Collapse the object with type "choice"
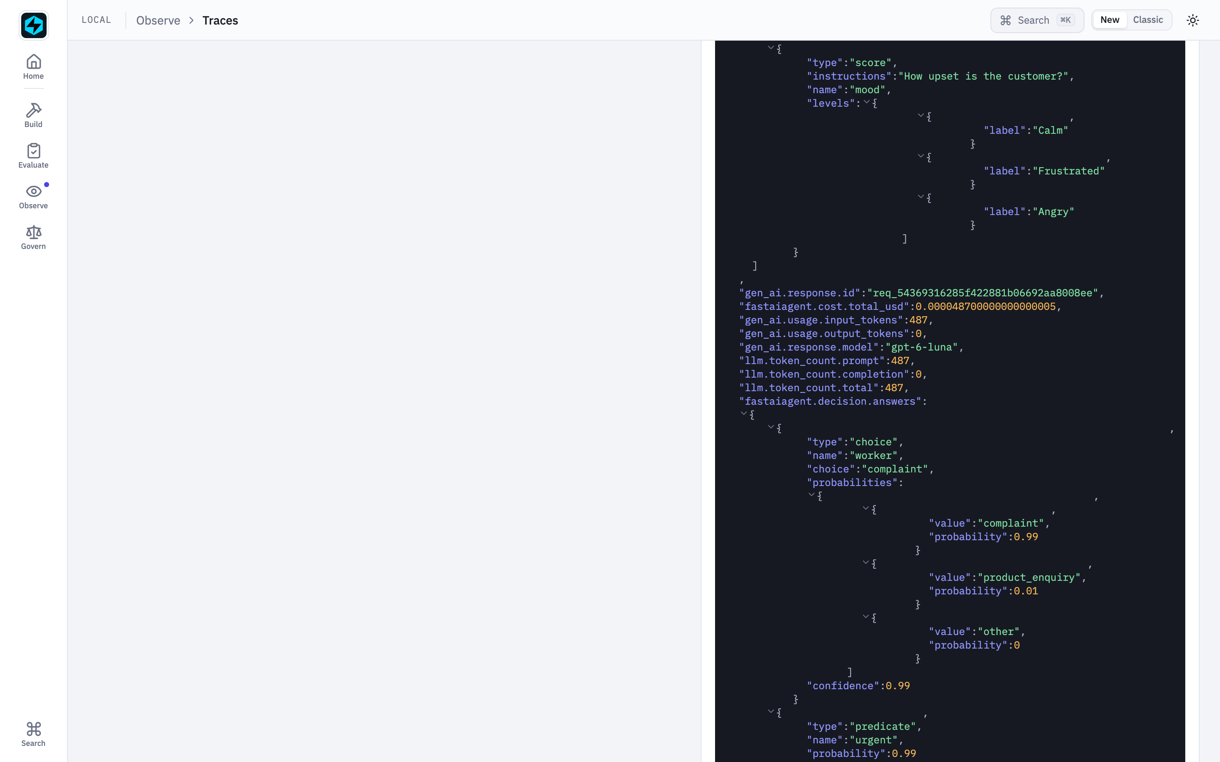Image resolution: width=1220 pixels, height=762 pixels. coord(771,428)
